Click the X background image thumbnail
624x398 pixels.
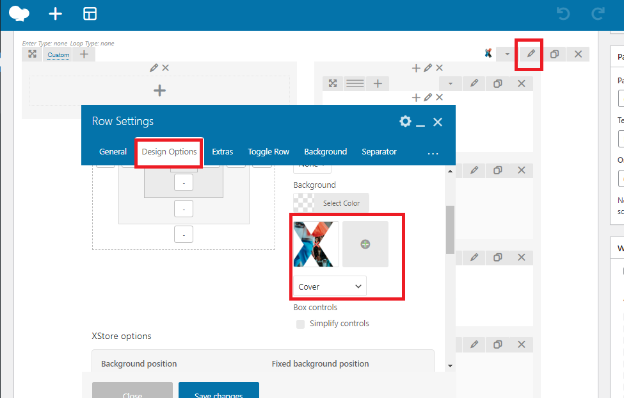pos(316,244)
